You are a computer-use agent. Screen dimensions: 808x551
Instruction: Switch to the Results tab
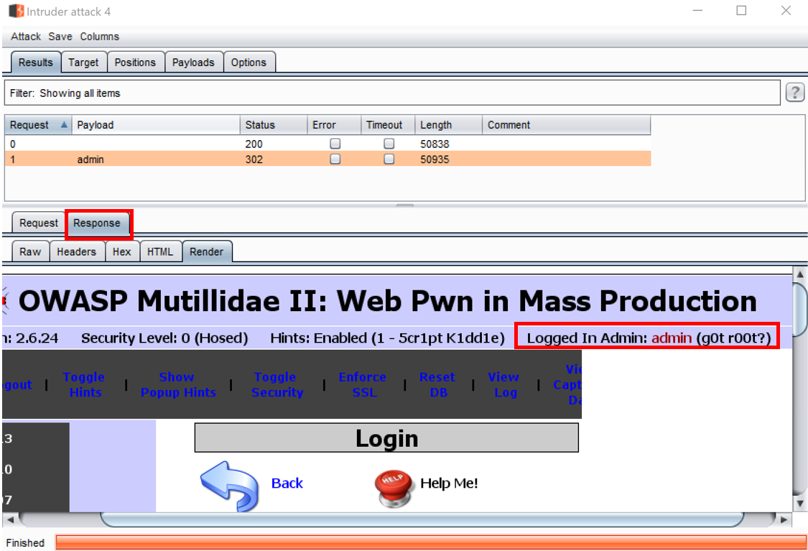tap(36, 62)
